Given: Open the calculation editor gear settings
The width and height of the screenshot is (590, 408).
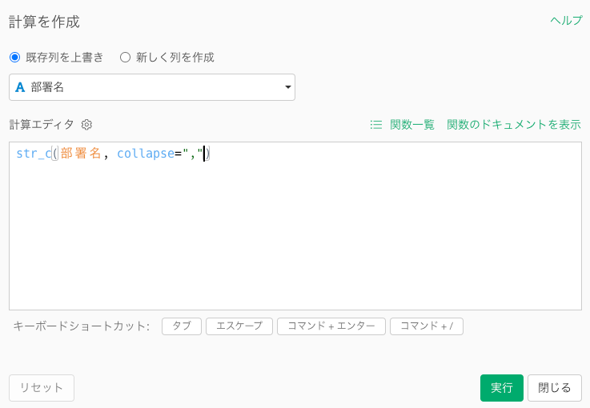Looking at the screenshot, I should click(87, 125).
